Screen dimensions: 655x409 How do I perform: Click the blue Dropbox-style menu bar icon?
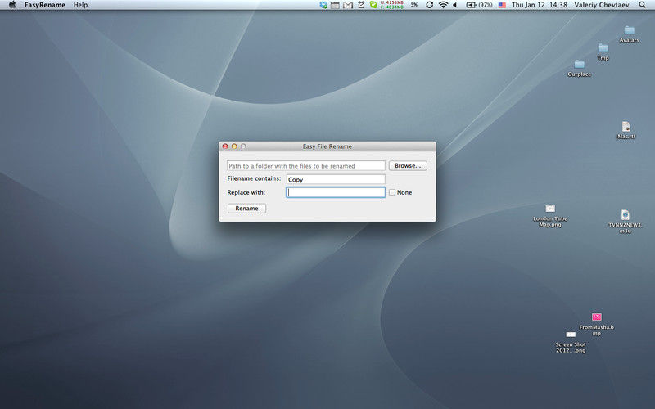point(323,5)
